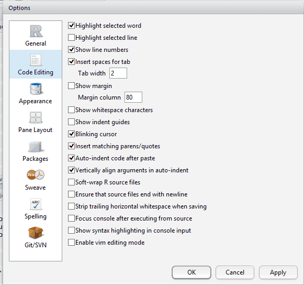Click the Cancel button
Screen dimensions: 304x285
point(235,272)
